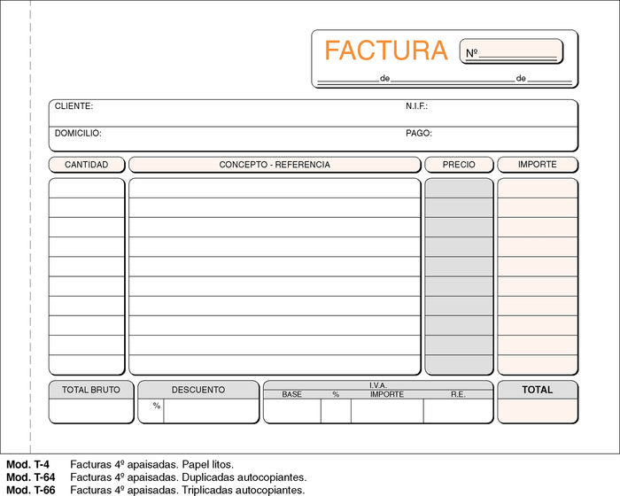Click 'Facturas 4º apaisadas. Papel litos.' text
This screenshot has height=496, width=620.
coord(151,464)
